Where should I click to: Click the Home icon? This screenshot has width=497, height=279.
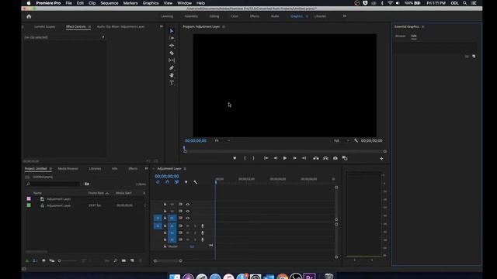[29, 16]
